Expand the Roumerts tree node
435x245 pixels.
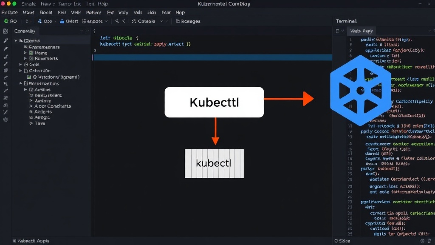25,58
